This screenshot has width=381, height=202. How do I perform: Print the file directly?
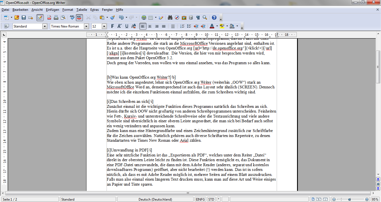point(56,18)
